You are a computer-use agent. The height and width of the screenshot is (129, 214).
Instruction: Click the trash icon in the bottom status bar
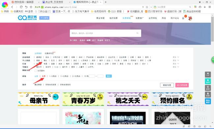point(194,126)
